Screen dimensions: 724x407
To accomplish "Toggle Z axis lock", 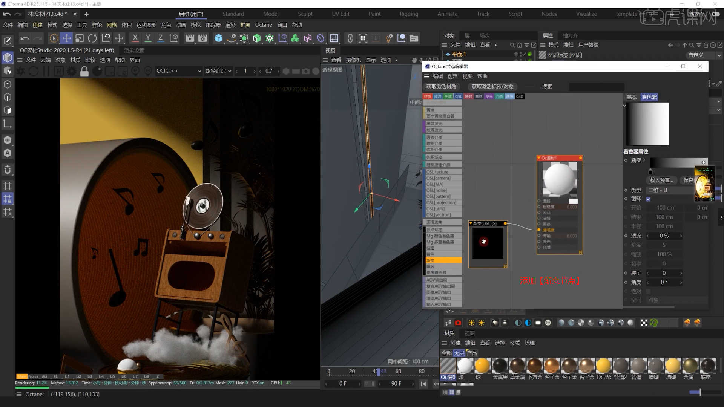I will click(x=161, y=38).
